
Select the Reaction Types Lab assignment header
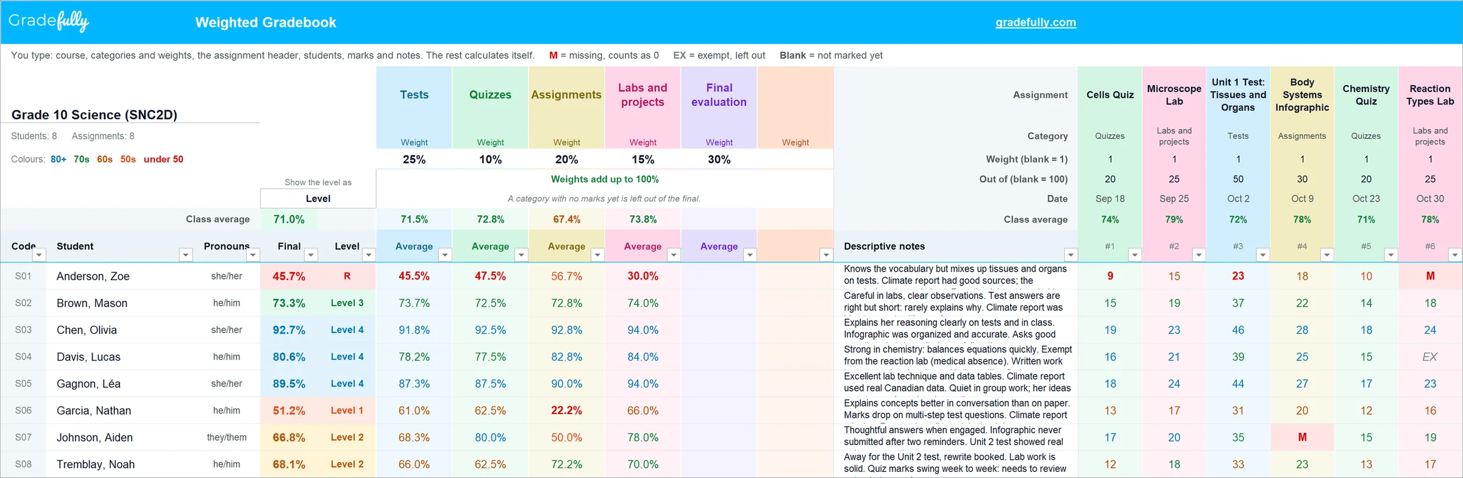[x=1430, y=95]
